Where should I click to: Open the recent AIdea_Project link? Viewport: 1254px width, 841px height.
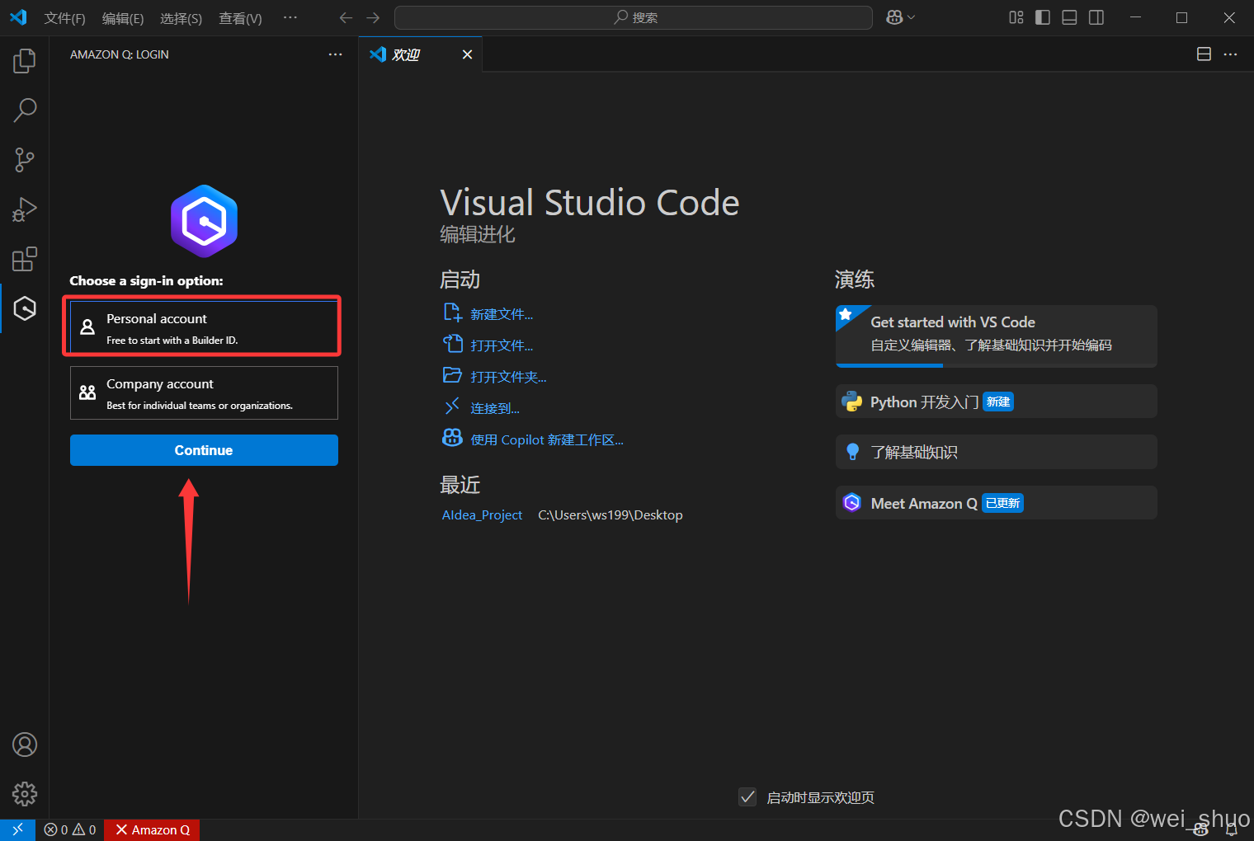[482, 515]
